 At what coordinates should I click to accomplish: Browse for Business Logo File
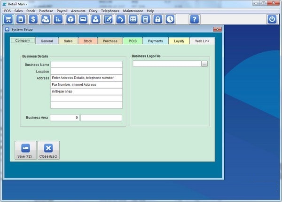coord(204,64)
